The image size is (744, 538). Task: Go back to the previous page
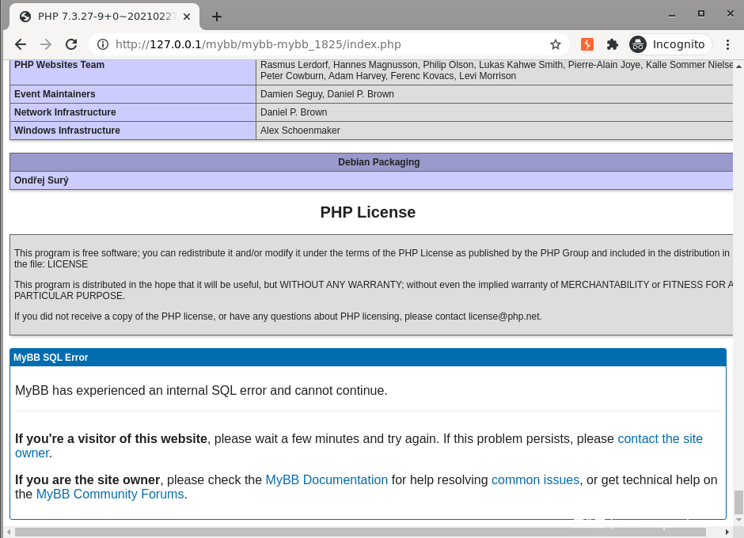pos(21,44)
